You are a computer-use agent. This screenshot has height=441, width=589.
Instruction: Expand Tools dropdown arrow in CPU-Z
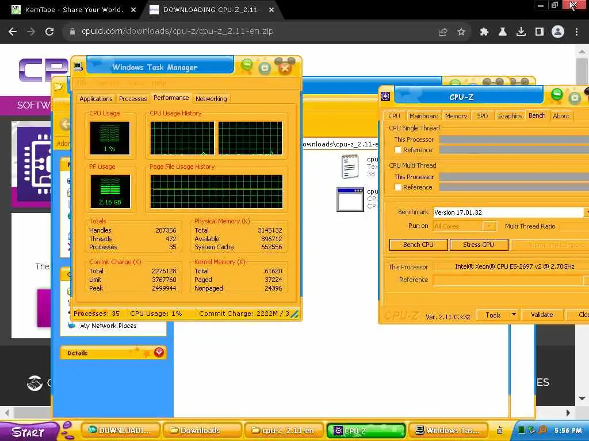(x=514, y=315)
